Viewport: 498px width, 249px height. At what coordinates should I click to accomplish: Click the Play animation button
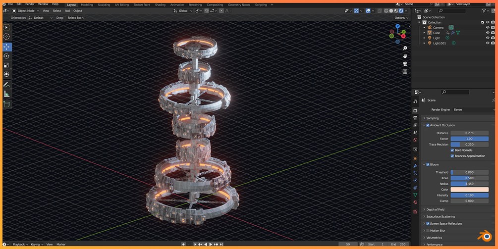point(211,245)
